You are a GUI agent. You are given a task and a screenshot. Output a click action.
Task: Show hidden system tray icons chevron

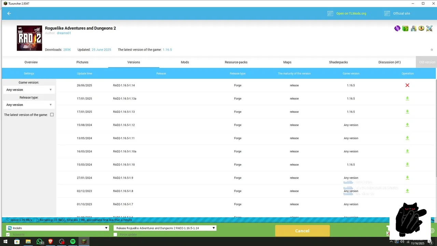[391, 242]
